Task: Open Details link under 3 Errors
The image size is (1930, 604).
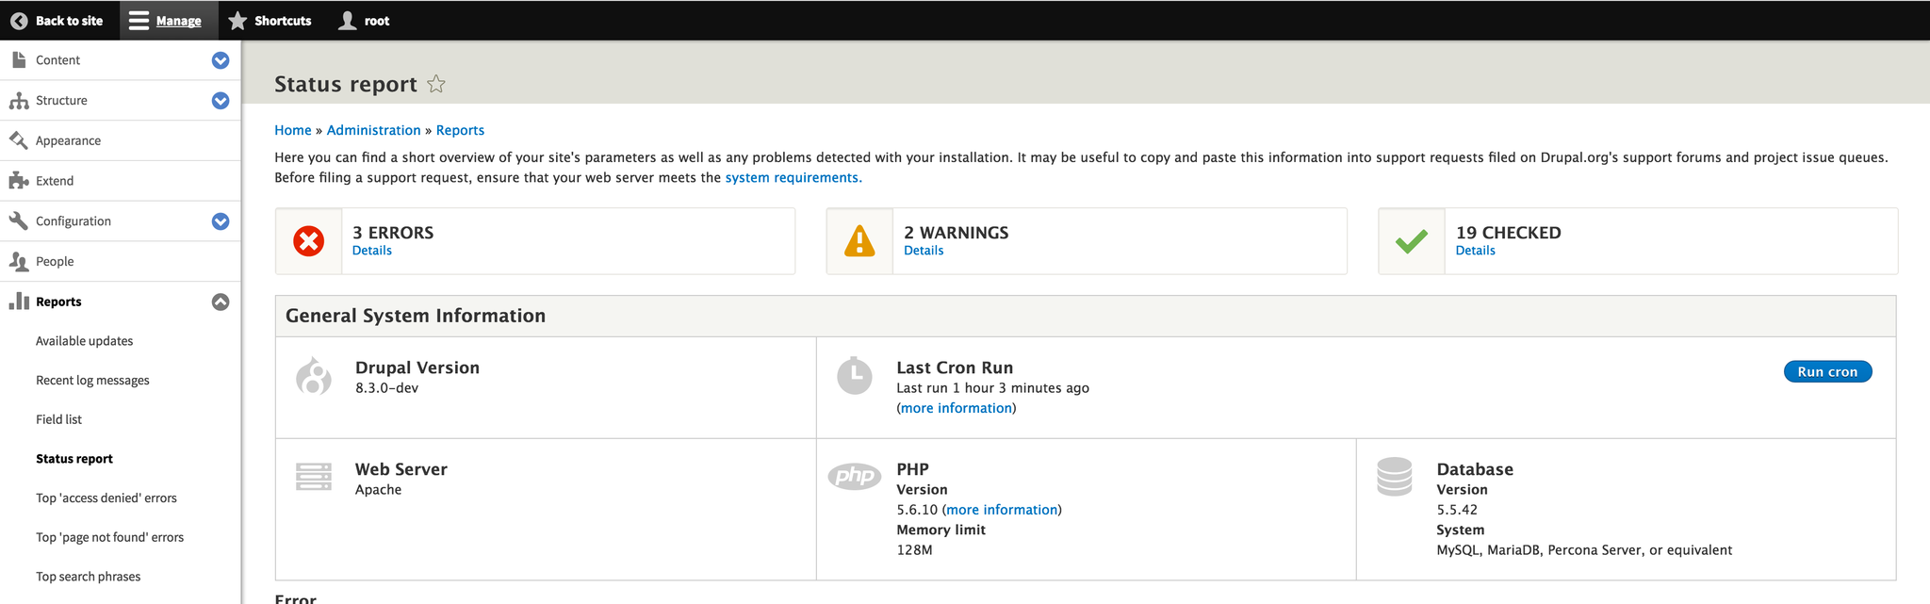Action: point(371,251)
